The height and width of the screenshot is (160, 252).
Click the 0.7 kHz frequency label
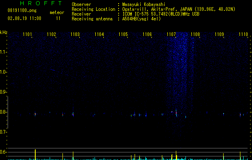3,132
